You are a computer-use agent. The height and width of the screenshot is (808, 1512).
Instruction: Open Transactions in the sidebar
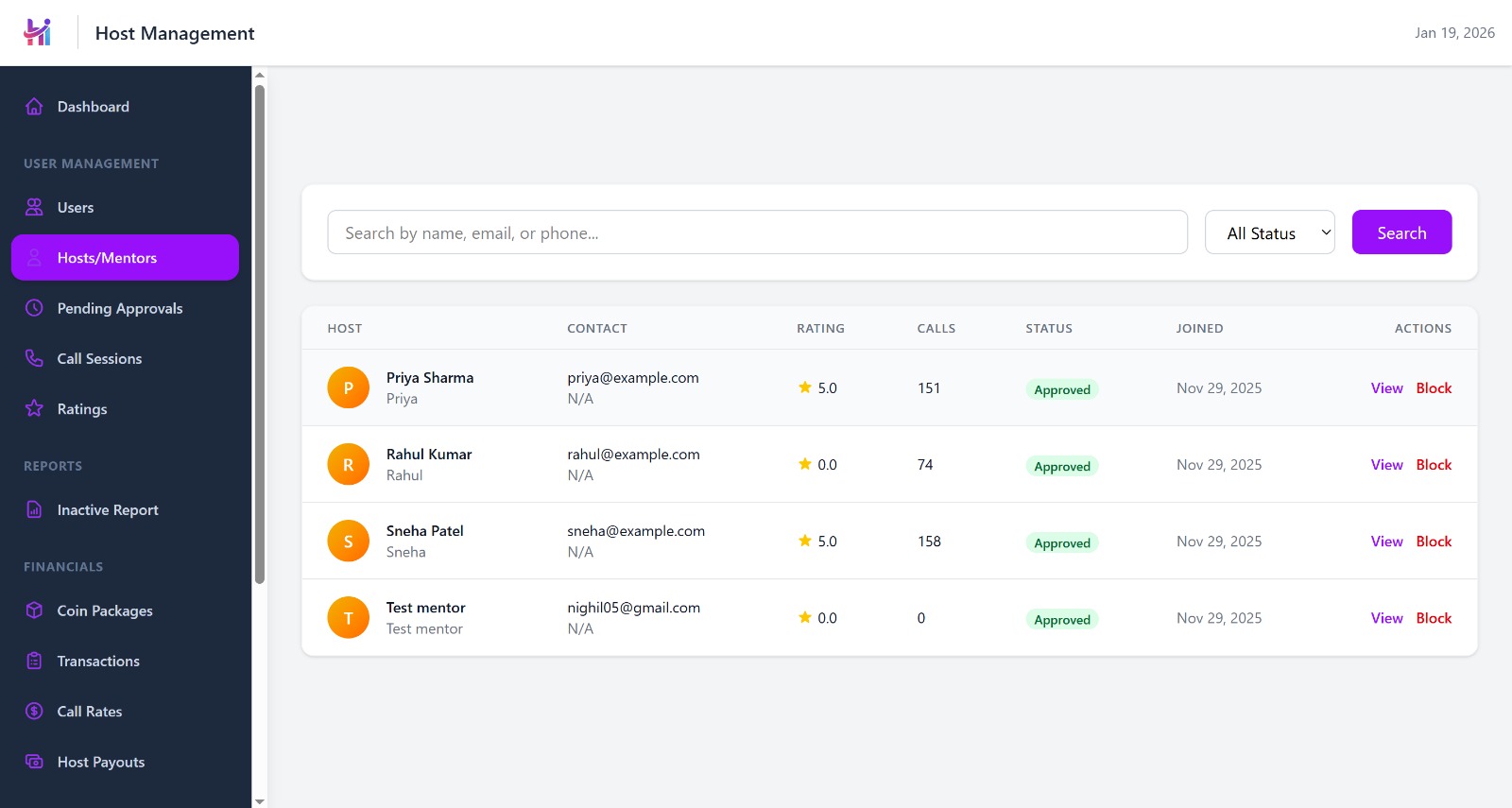pos(98,662)
